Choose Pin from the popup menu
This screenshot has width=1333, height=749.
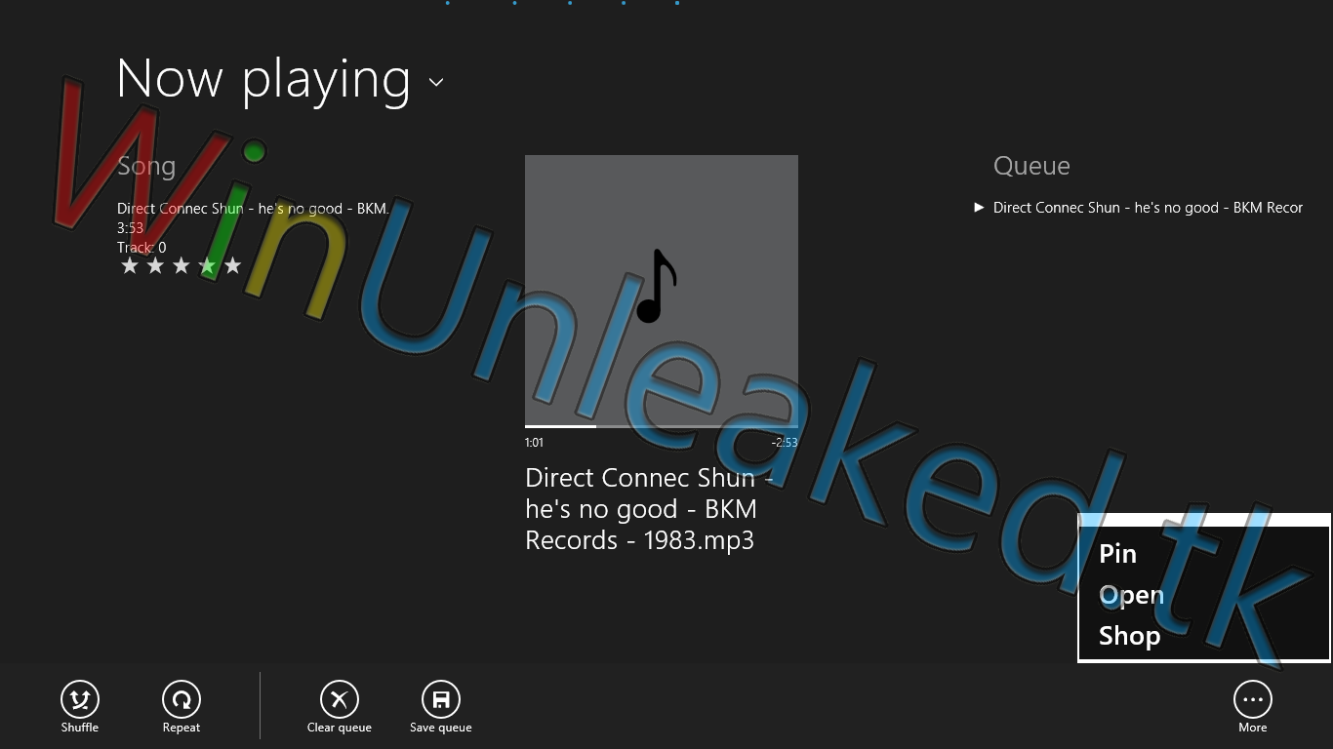[1118, 554]
